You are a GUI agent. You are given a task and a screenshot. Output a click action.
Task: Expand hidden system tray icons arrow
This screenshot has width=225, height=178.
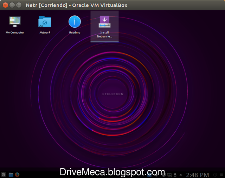[x=181, y=175]
